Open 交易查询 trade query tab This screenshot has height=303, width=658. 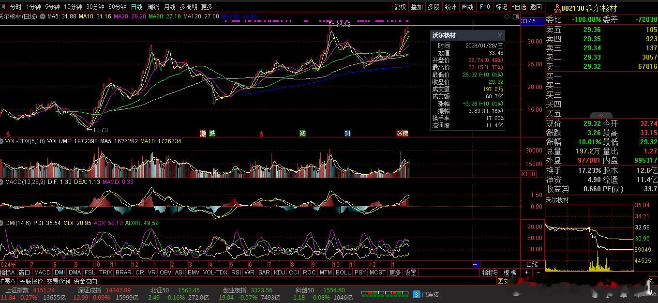click(x=59, y=281)
